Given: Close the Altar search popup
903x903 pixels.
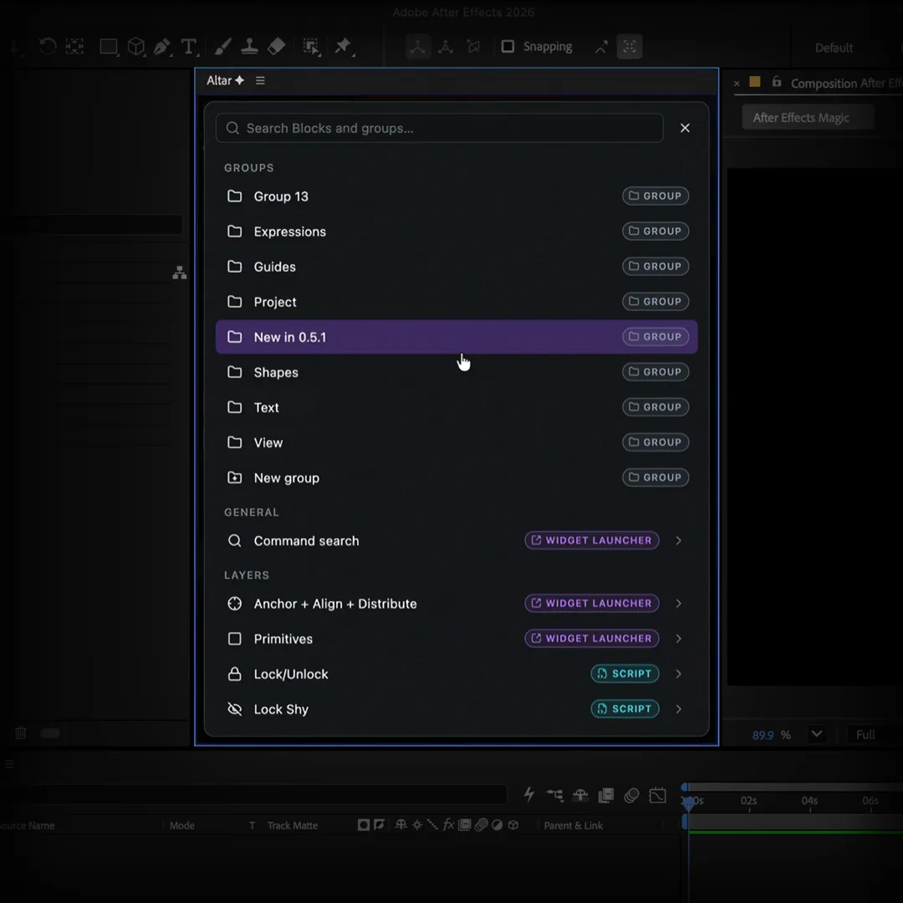Looking at the screenshot, I should click(685, 128).
